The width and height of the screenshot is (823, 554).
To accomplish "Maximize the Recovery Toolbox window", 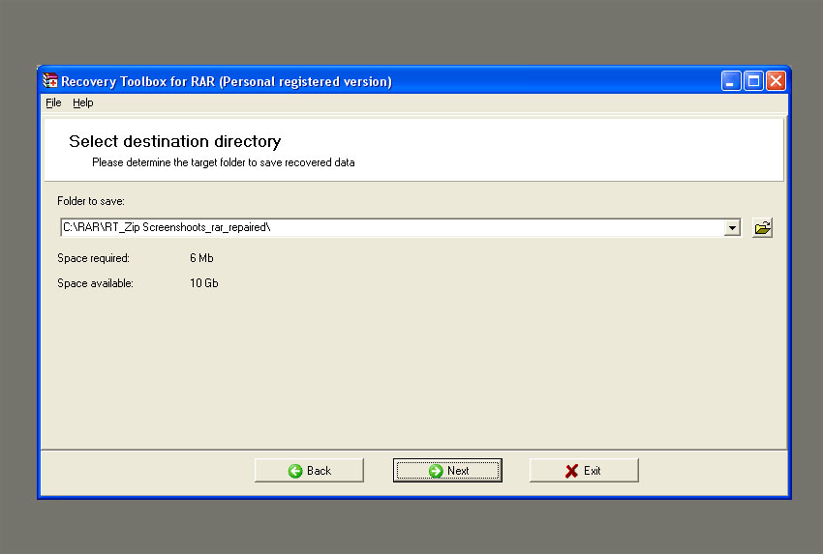I will (x=753, y=81).
